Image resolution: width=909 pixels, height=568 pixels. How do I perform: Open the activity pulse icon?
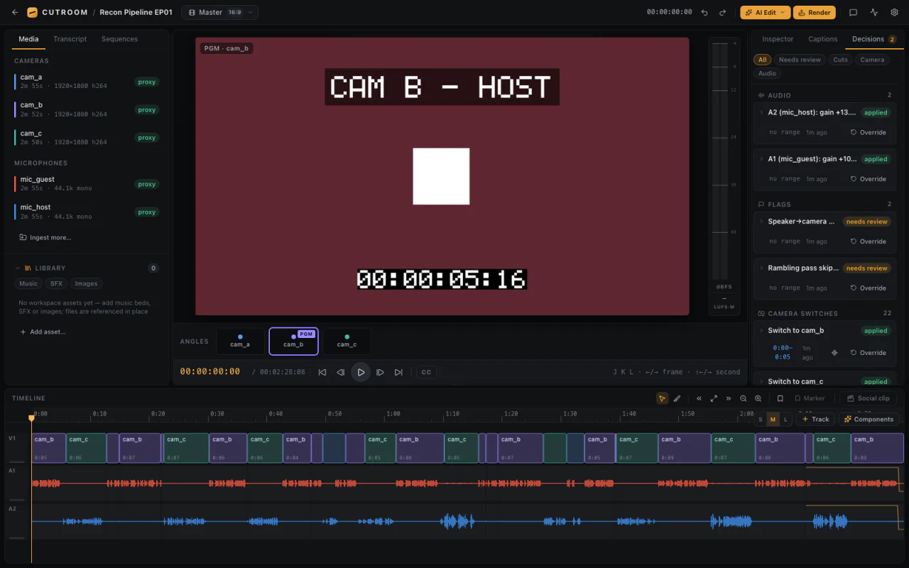click(874, 12)
